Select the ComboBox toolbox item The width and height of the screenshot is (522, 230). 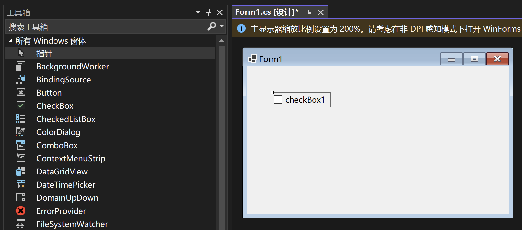[x=57, y=145]
